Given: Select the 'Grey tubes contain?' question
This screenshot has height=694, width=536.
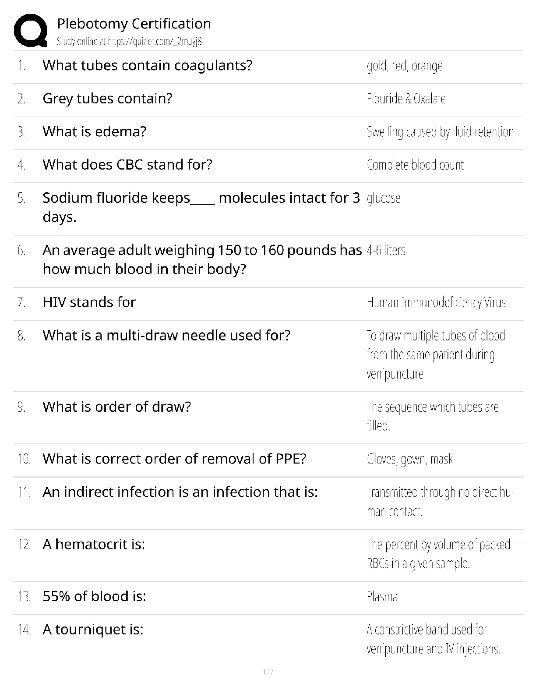Looking at the screenshot, I should [x=107, y=99].
